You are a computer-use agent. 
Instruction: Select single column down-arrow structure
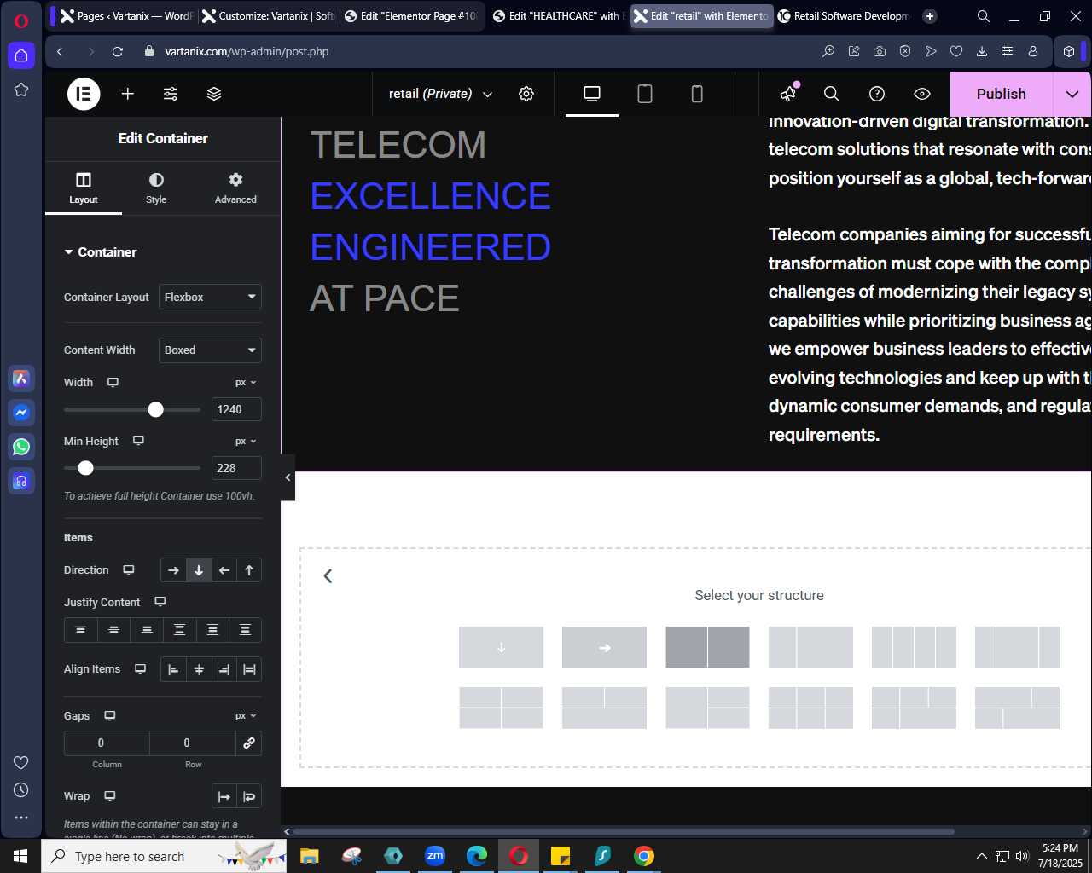point(501,647)
